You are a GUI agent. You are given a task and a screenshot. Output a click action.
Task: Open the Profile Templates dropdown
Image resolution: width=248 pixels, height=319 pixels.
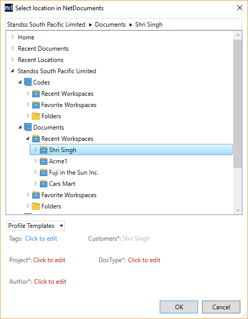[x=36, y=226]
